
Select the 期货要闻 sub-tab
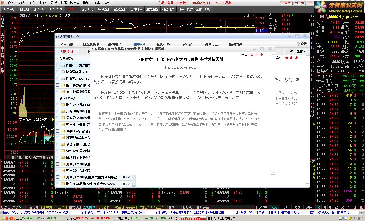coord(67,51)
